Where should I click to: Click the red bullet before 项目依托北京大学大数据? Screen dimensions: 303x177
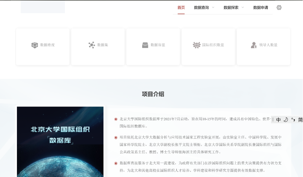pos(116,137)
